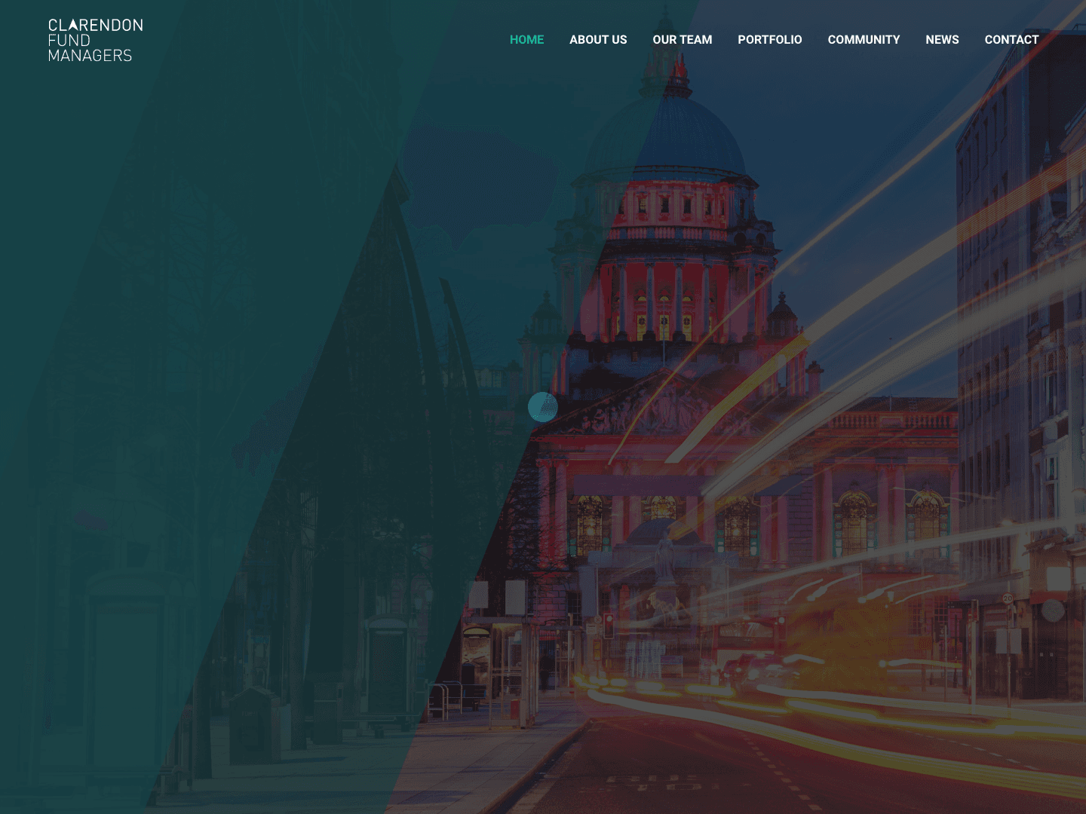Open the Home menu item
The image size is (1086, 814).
(x=526, y=39)
